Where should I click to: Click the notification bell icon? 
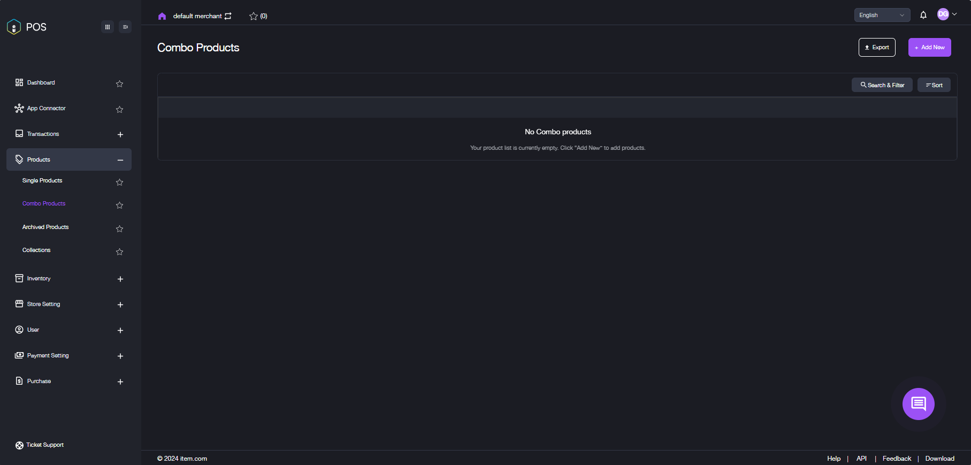923,15
